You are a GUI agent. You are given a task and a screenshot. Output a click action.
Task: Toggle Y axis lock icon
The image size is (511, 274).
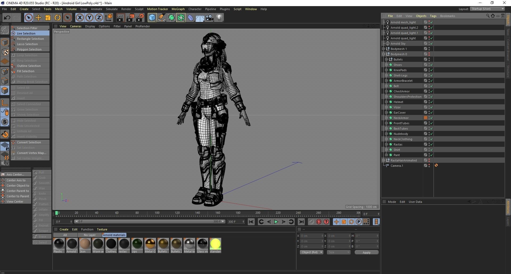tap(89, 18)
